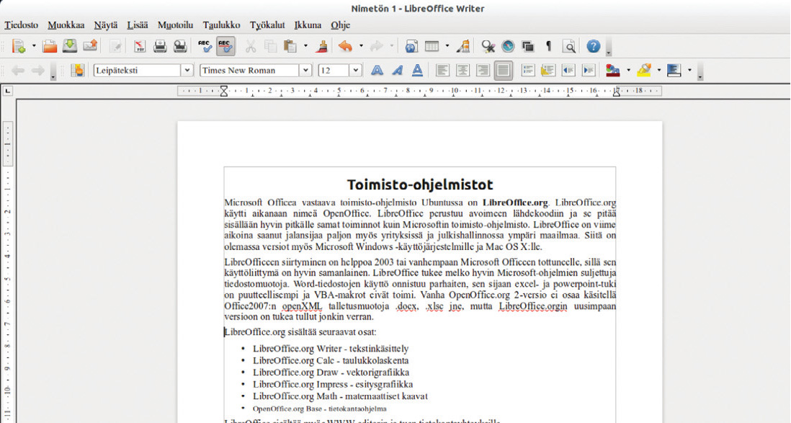Insert a table using the Table icon
Viewport: 791px width, 423px height.
432,46
